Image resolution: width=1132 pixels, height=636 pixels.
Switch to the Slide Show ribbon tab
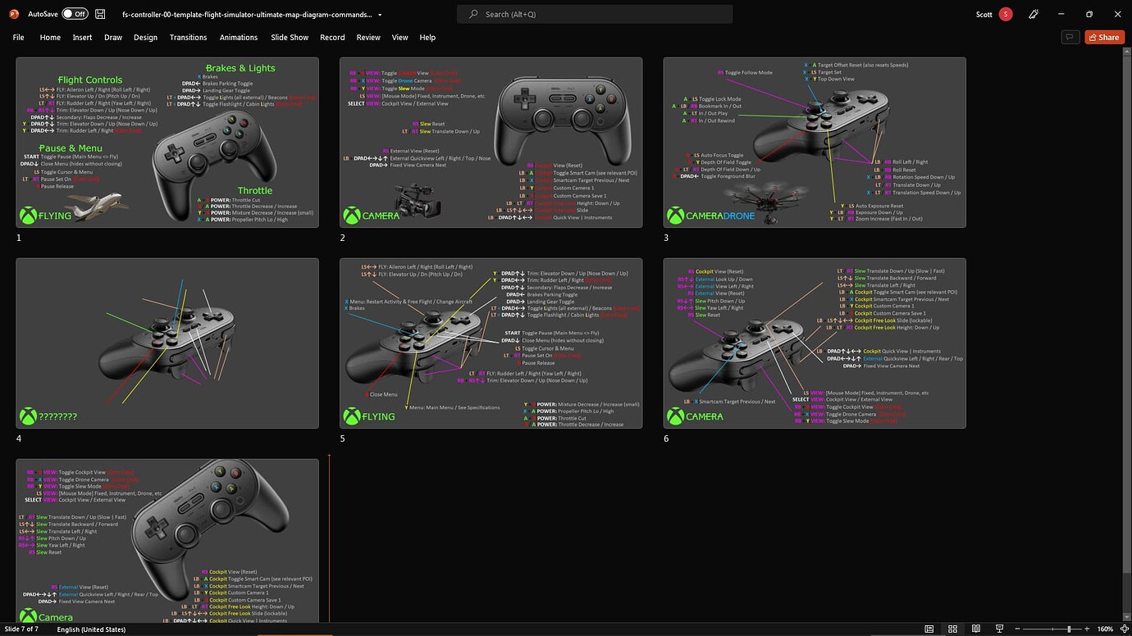(289, 37)
